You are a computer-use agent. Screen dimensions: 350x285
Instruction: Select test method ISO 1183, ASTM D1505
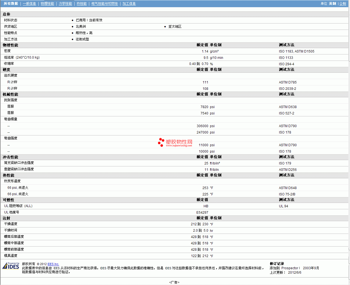coord(296,51)
